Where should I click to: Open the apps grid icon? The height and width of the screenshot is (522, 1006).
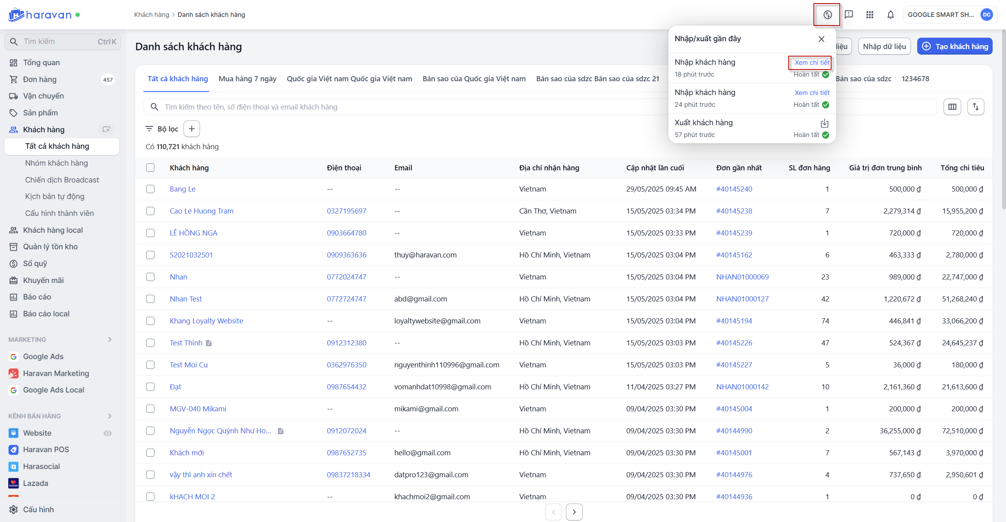point(870,15)
